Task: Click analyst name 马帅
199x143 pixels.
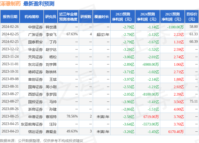Action: click(x=53, y=102)
